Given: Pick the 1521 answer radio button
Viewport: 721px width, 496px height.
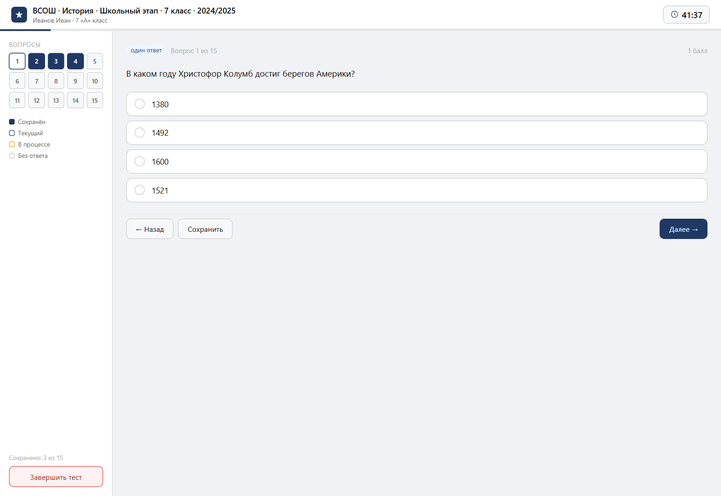Looking at the screenshot, I should click(x=140, y=190).
